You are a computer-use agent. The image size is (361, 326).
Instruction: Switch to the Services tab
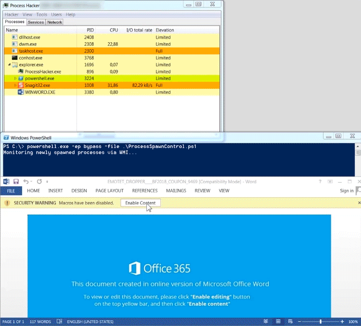(x=36, y=22)
